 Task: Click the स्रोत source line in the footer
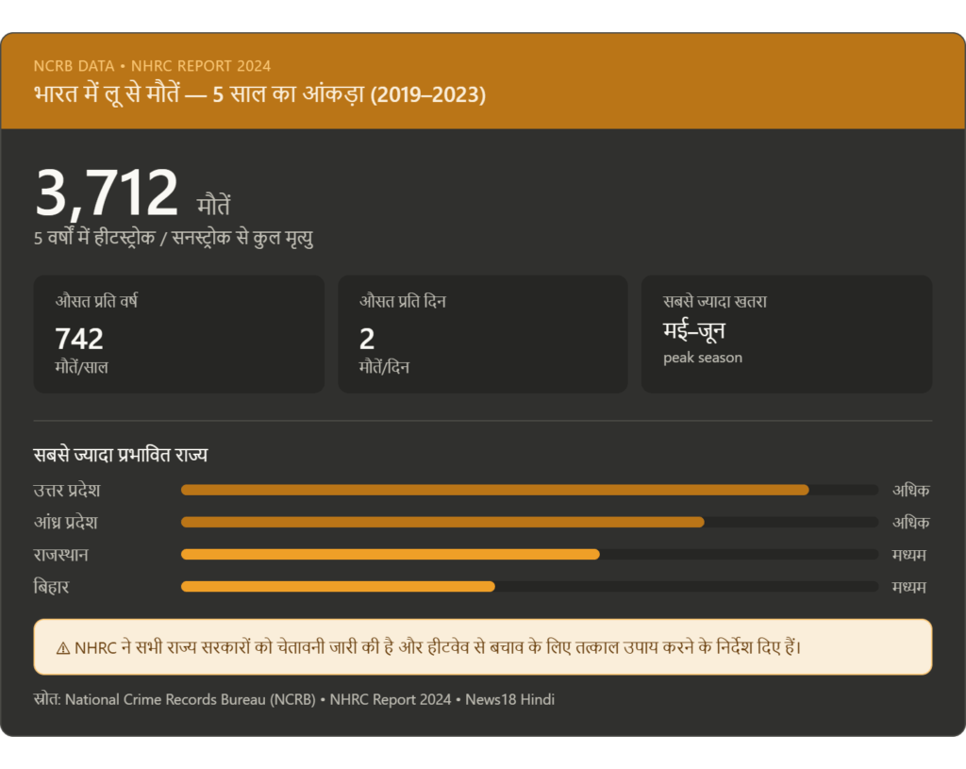pos(293,699)
